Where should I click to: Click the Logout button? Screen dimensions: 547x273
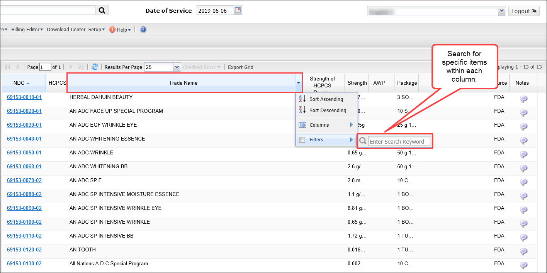tap(523, 11)
